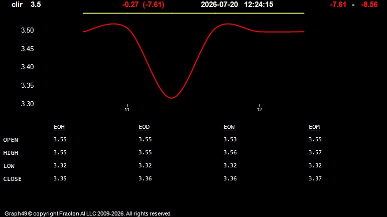This screenshot has width=387, height=217.
Task: Click the EOW column header
Action: (229, 127)
